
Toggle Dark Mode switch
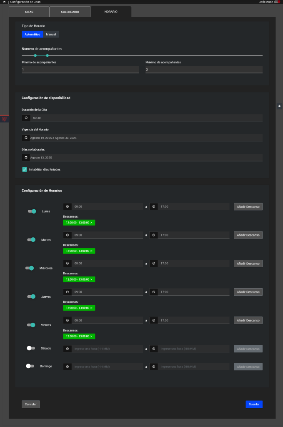coord(277,2)
